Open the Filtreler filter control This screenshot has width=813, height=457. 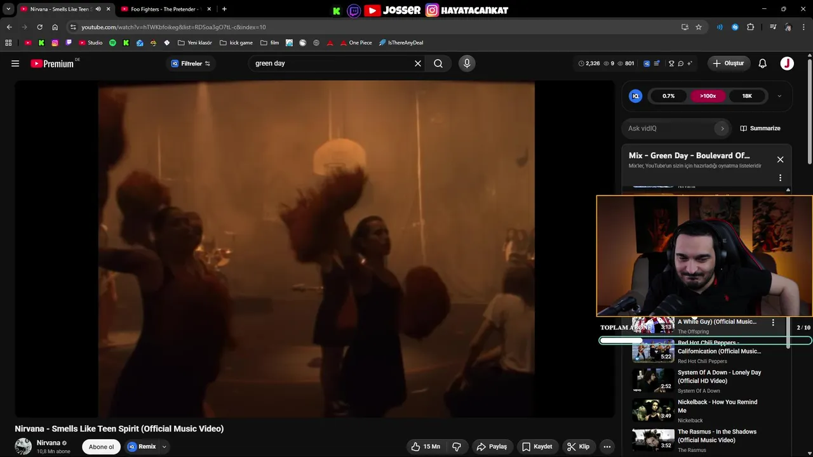click(x=191, y=63)
